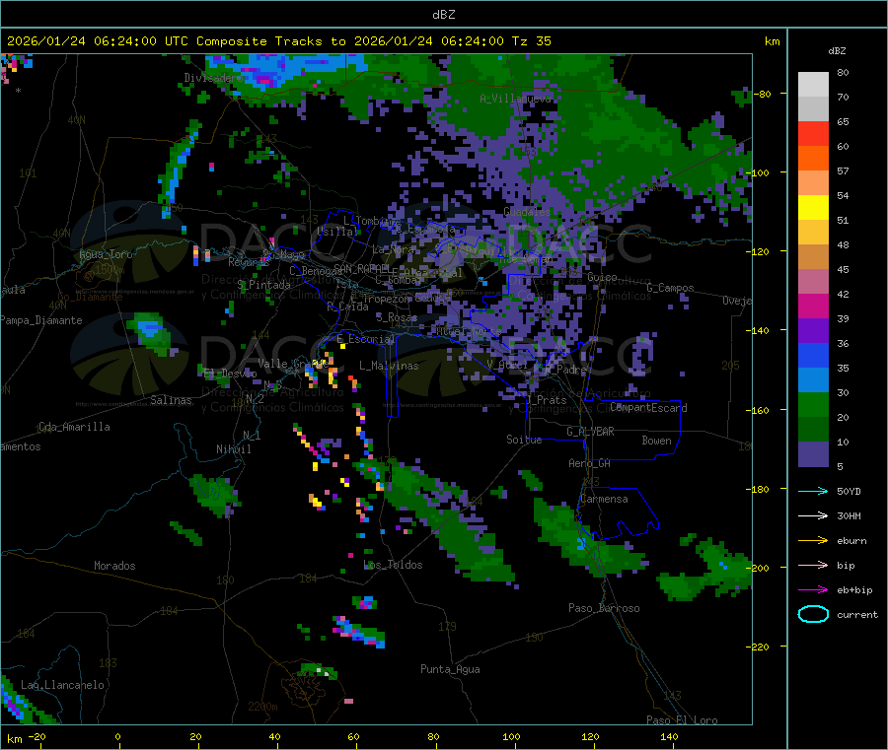Click the magenta eb+bip arrow legend icon
Image resolution: width=888 pixels, height=750 pixels.
coord(813,590)
